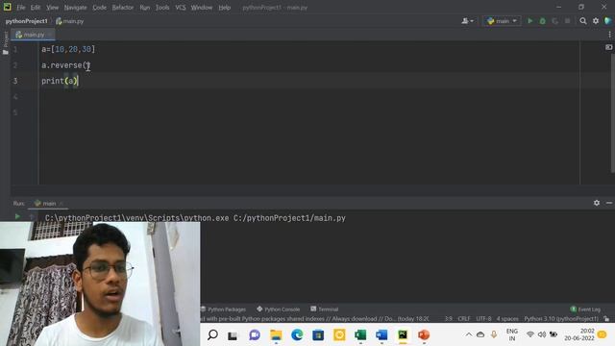Change UTF-8 file encoding in status bar
The height and width of the screenshot is (346, 615).
pyautogui.click(x=483, y=319)
